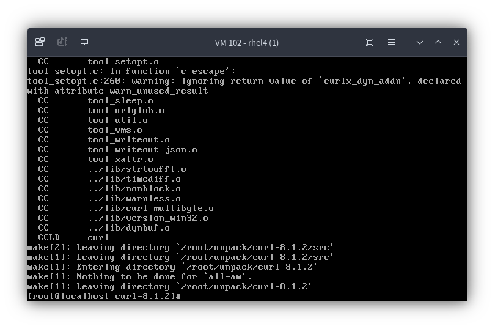Open the hamburger main menu
This screenshot has width=495, height=329.
coord(392,42)
